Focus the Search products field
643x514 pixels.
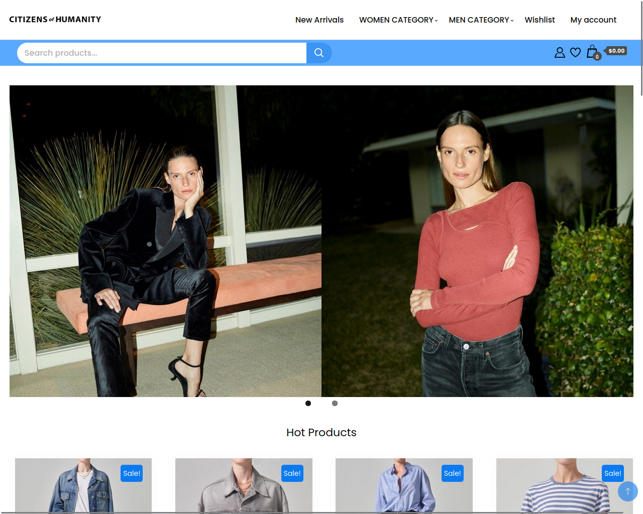(x=162, y=53)
